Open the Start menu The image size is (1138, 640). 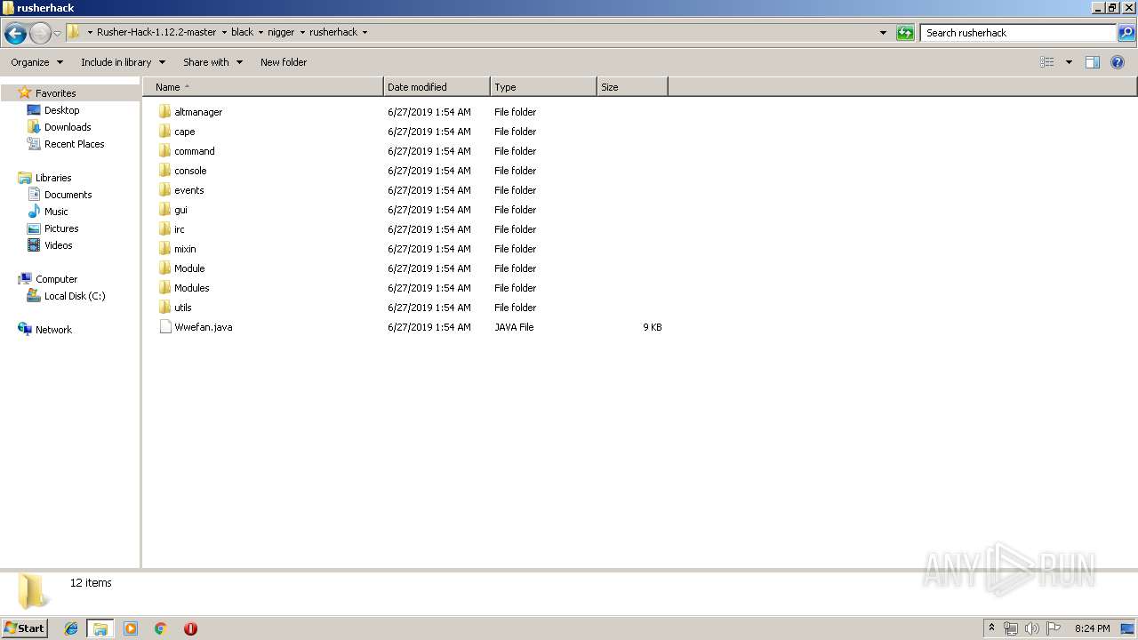(24, 628)
